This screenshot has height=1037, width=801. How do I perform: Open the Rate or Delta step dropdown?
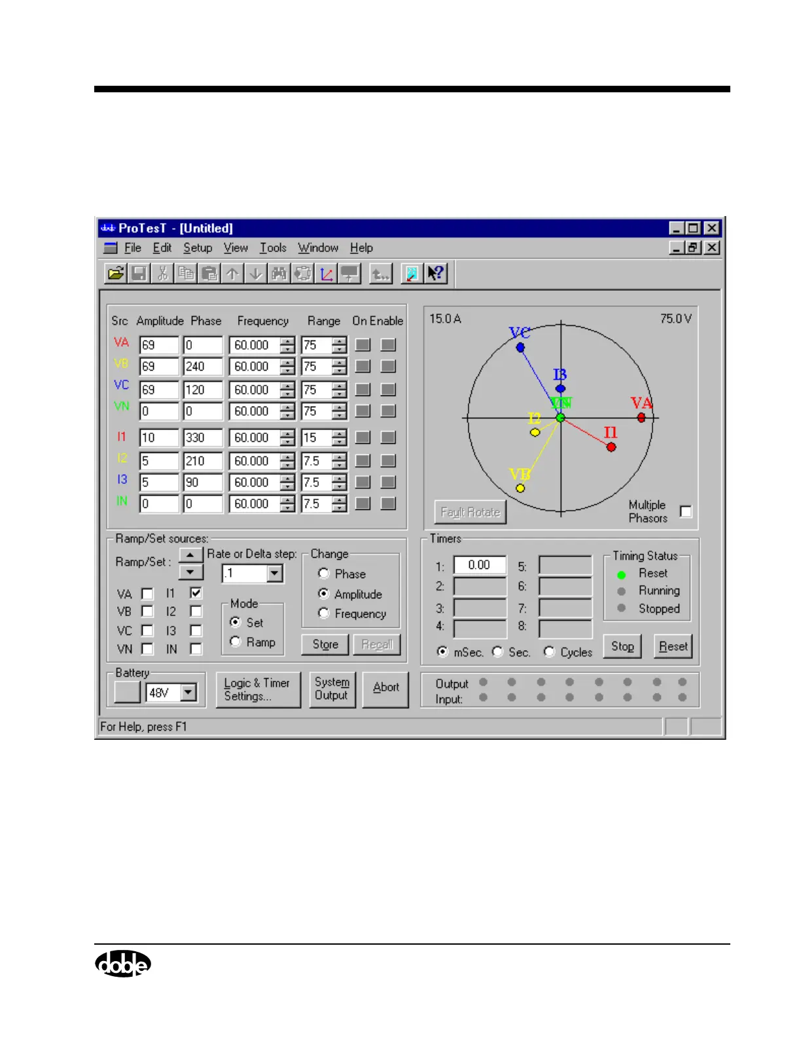coord(275,573)
